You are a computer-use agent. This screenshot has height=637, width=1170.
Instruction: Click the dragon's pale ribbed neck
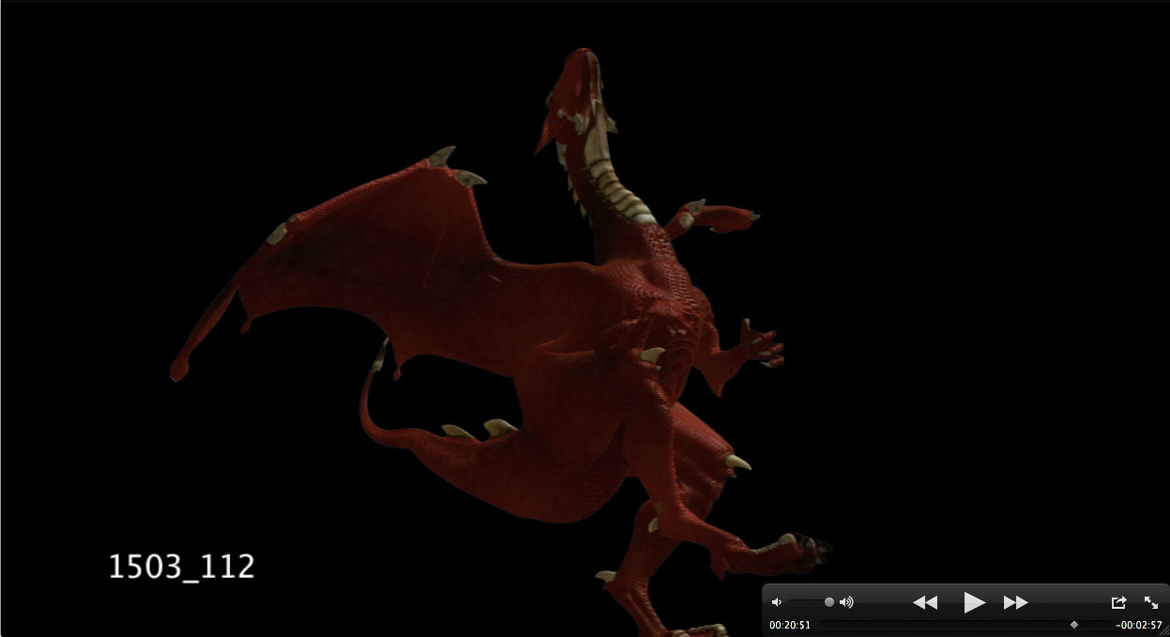click(x=615, y=186)
